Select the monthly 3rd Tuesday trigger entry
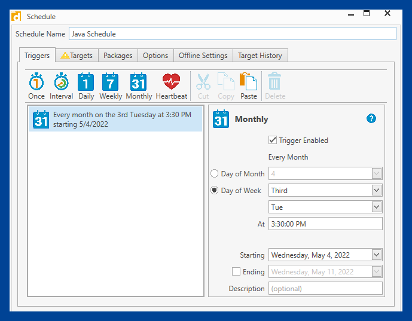 (x=115, y=119)
